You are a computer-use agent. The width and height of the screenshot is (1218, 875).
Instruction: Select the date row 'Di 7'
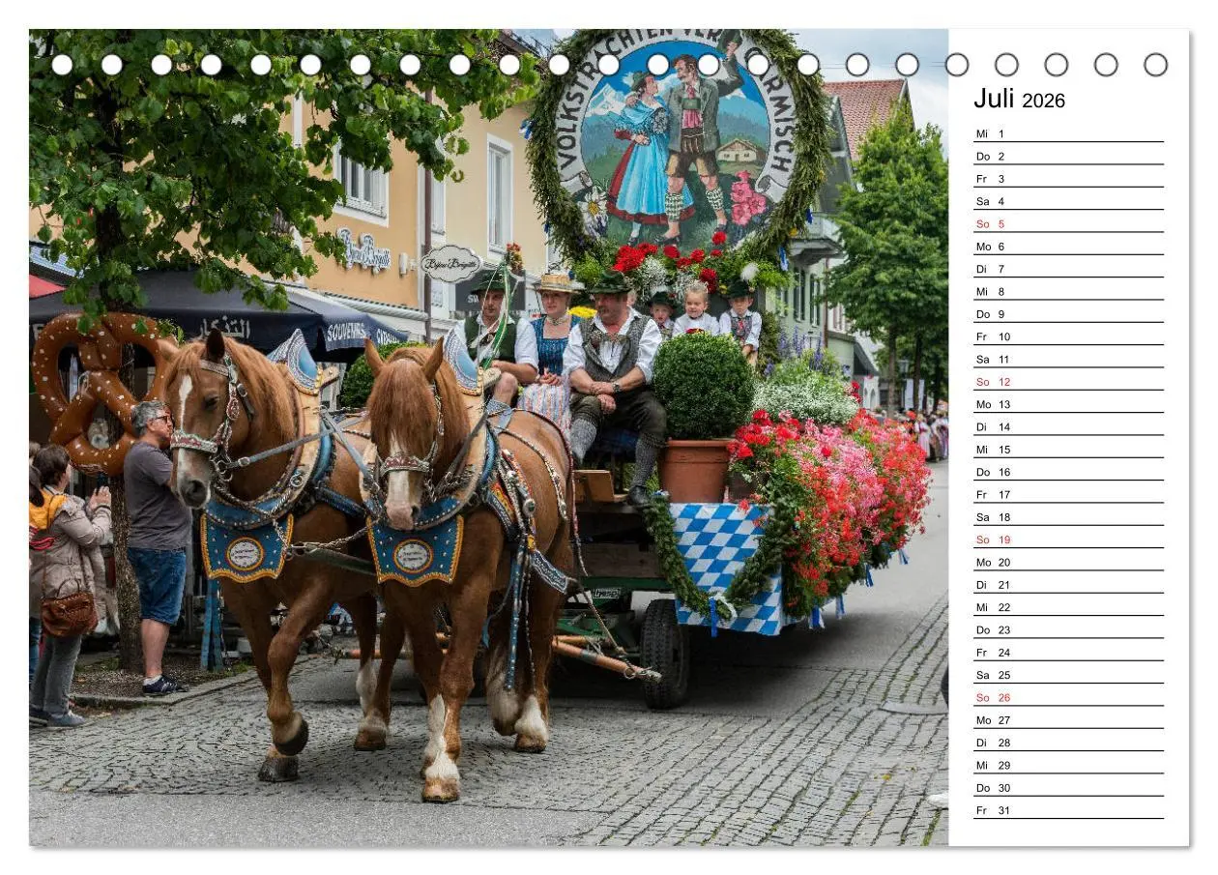1068,269
